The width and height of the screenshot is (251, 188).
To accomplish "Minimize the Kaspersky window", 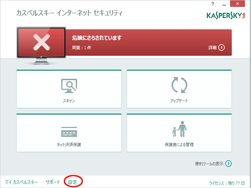I will tap(224, 4).
